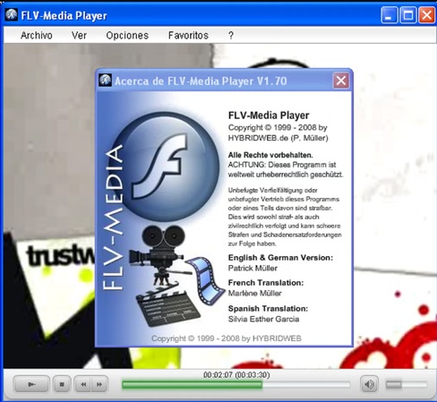Click 'English & German Version:' label

coord(280,258)
